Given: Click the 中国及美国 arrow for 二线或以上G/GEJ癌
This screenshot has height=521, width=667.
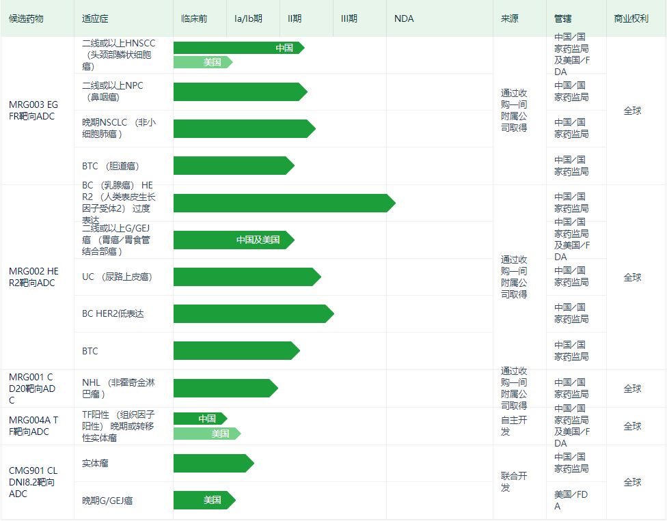Looking at the screenshot, I should pyautogui.click(x=232, y=240).
